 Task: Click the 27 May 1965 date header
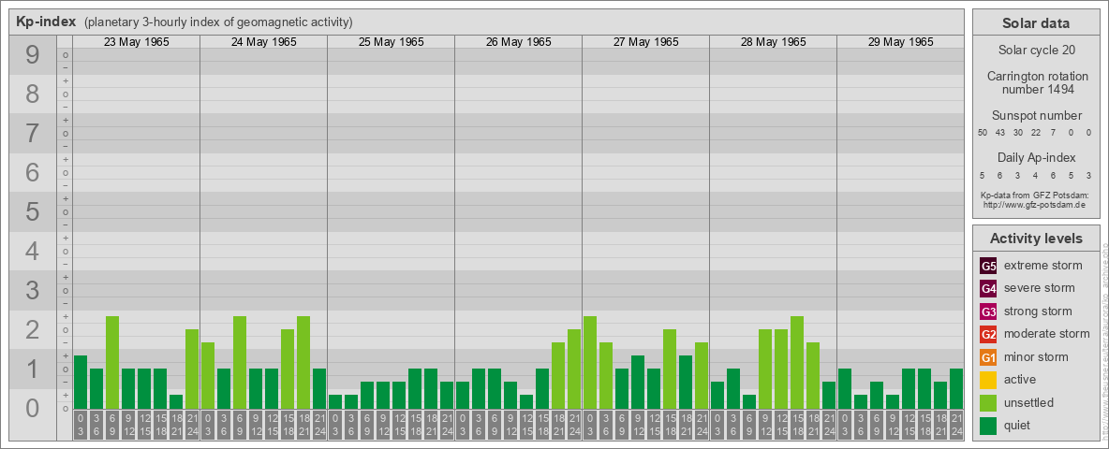point(645,42)
